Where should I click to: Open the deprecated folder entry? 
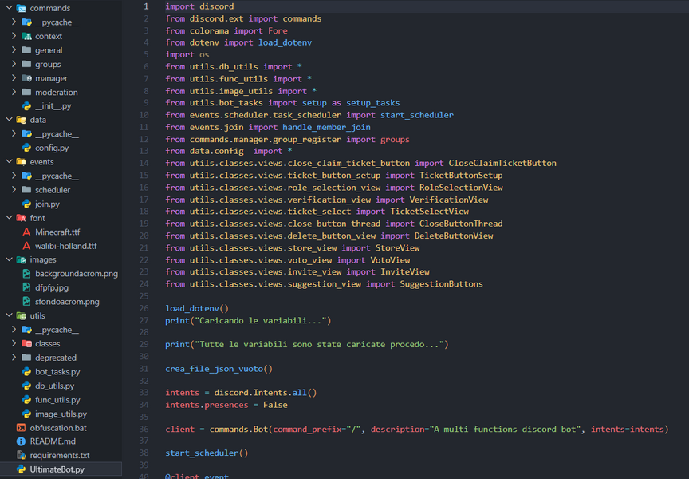(x=56, y=358)
